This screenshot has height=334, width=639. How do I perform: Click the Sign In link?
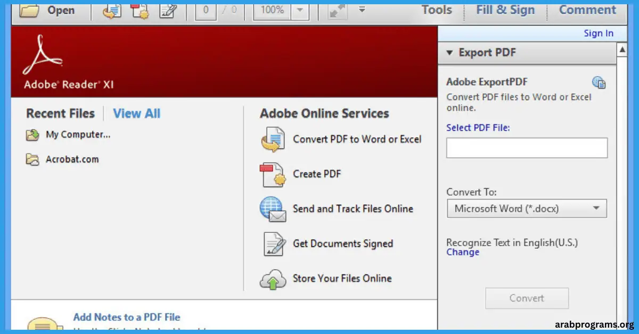pos(599,33)
